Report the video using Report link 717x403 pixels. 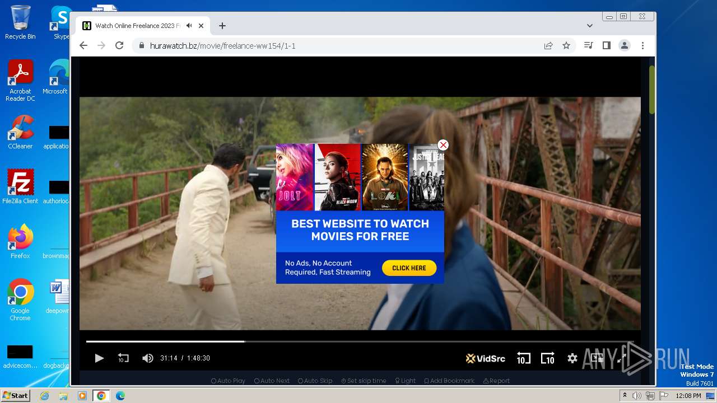click(x=496, y=381)
